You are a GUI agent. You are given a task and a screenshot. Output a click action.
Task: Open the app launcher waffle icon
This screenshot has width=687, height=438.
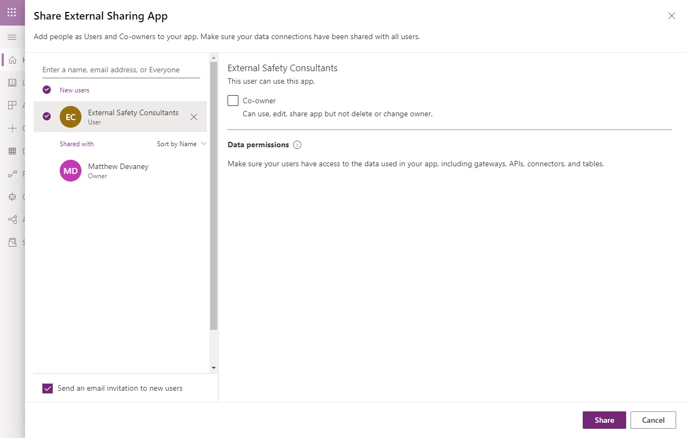coord(12,12)
